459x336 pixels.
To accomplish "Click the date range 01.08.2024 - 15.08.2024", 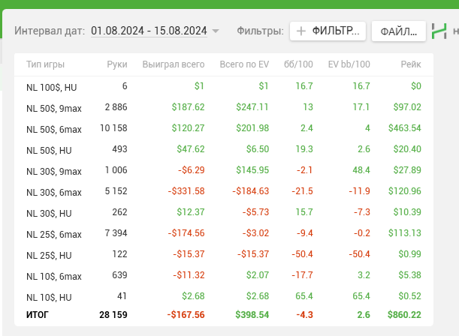I will [x=149, y=31].
